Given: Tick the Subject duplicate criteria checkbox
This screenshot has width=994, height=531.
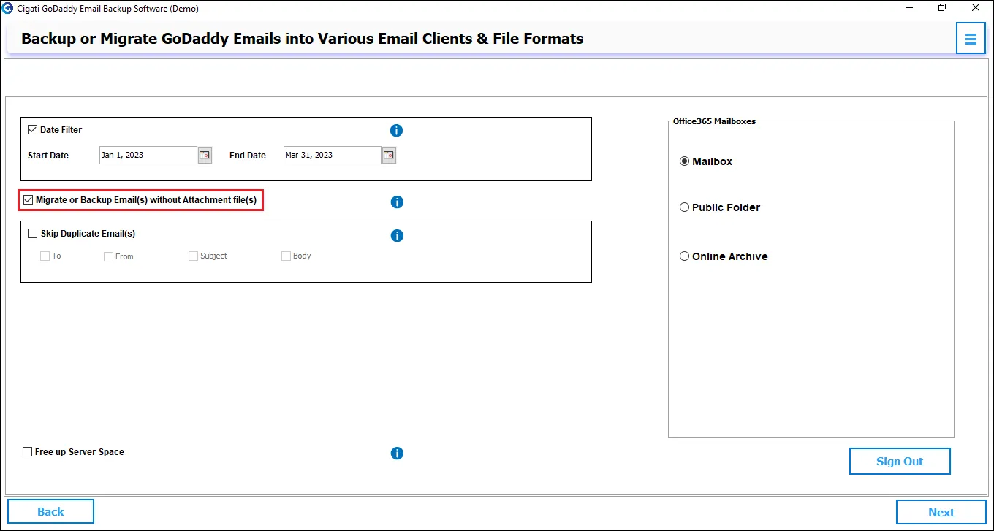Looking at the screenshot, I should (193, 256).
